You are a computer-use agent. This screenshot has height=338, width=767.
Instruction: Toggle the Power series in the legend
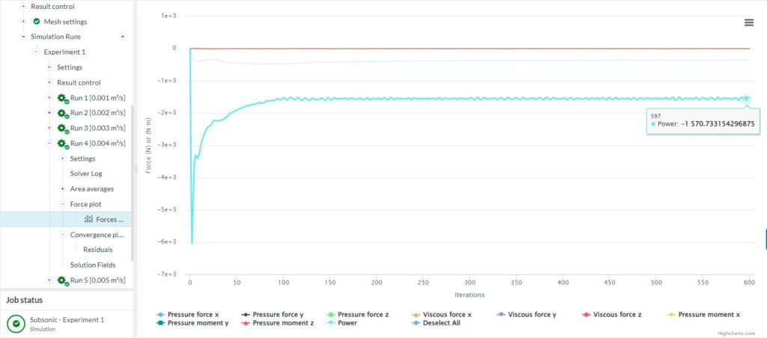pyautogui.click(x=347, y=323)
